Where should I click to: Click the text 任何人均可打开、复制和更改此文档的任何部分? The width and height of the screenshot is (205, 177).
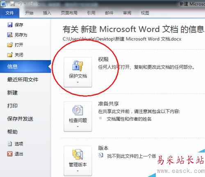pyautogui.click(x=146, y=67)
